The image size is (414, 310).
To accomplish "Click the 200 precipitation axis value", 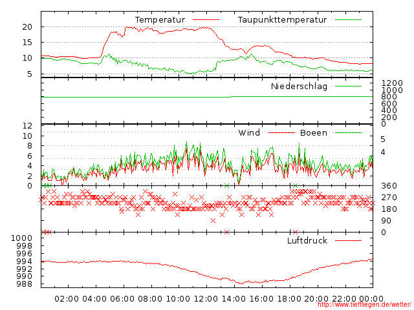I will [x=389, y=117].
